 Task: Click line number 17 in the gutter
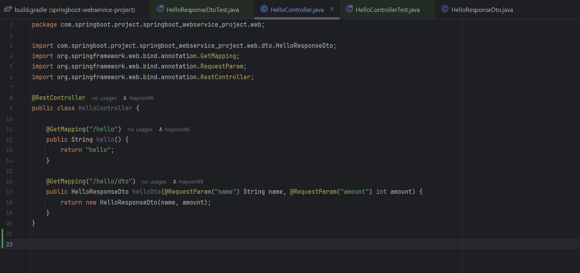point(10,192)
